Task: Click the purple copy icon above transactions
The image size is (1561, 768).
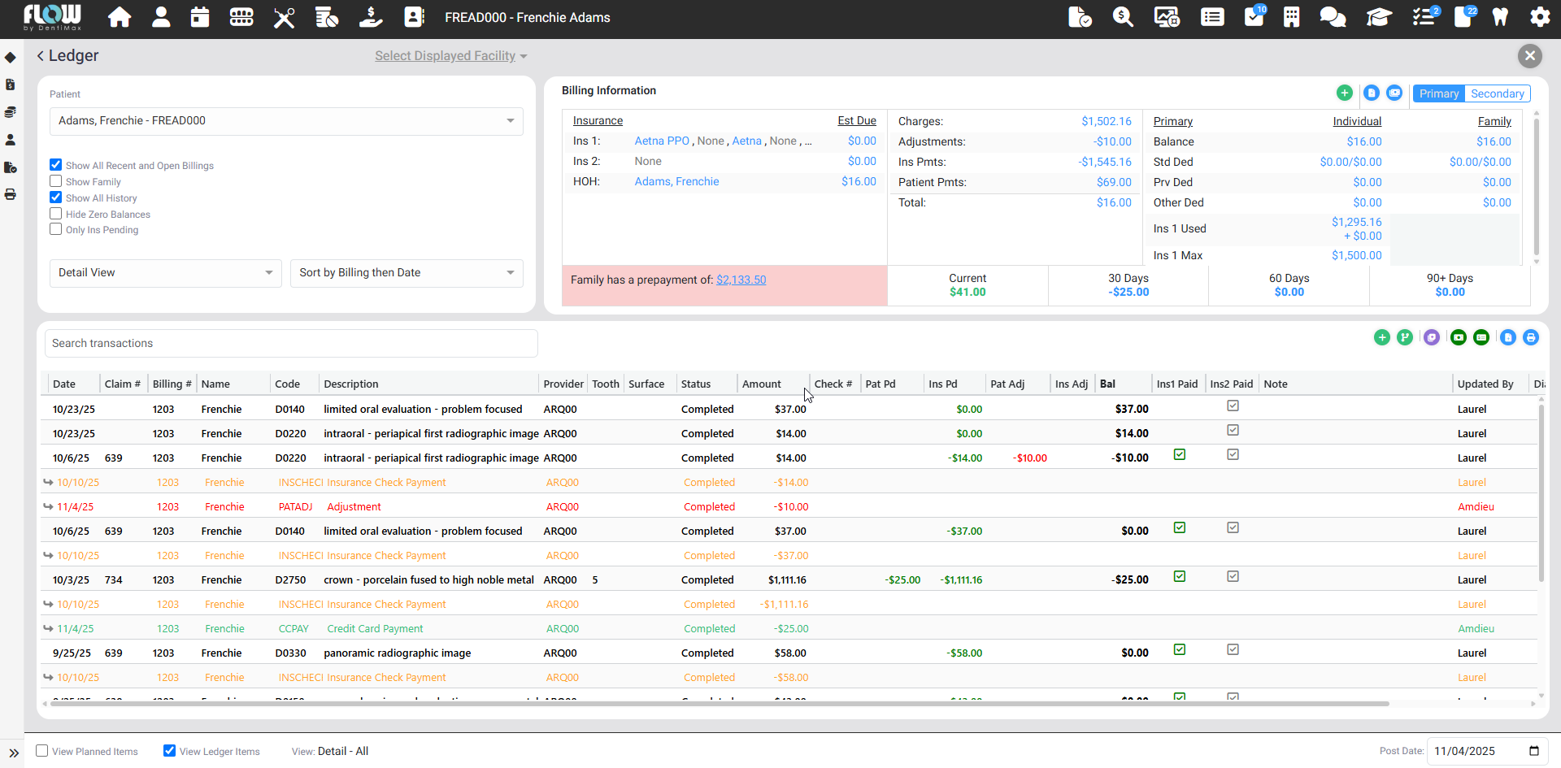Action: pos(1432,337)
